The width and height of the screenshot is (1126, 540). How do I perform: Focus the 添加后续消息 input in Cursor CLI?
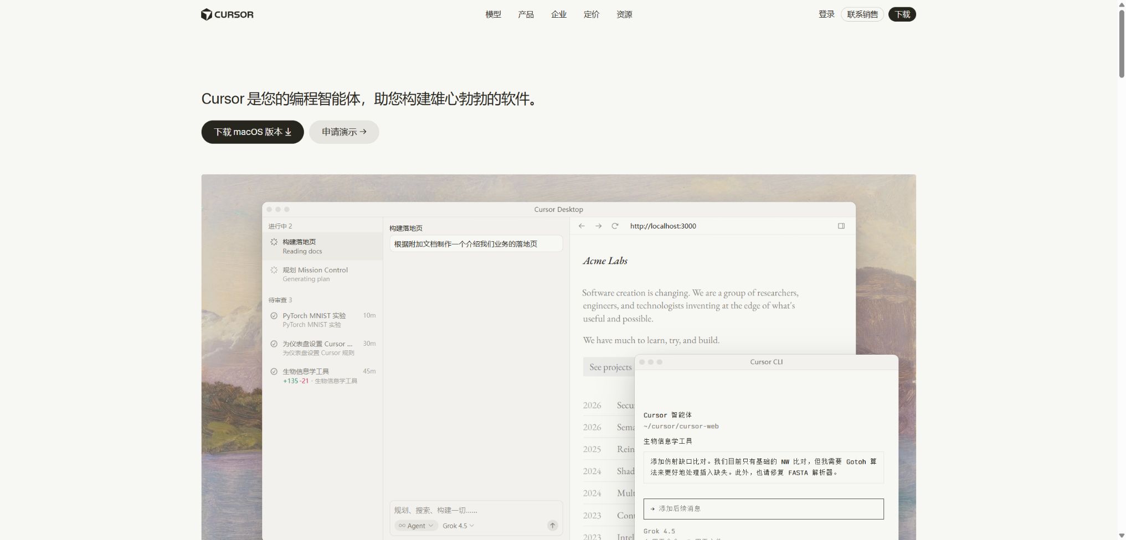coord(763,509)
